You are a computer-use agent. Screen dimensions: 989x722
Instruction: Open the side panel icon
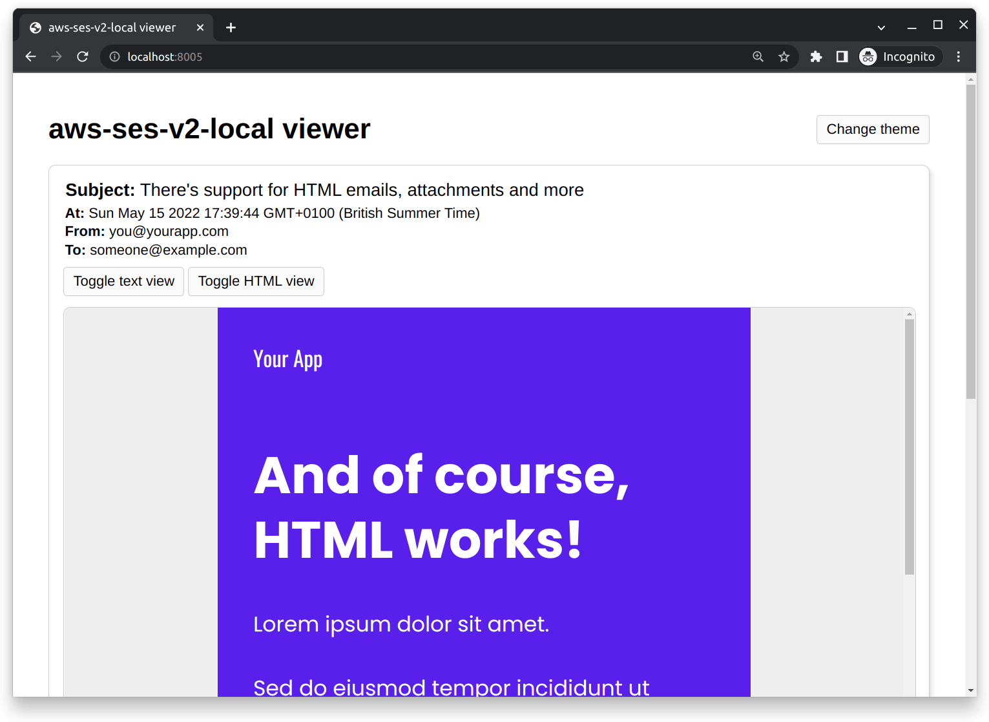click(x=842, y=57)
